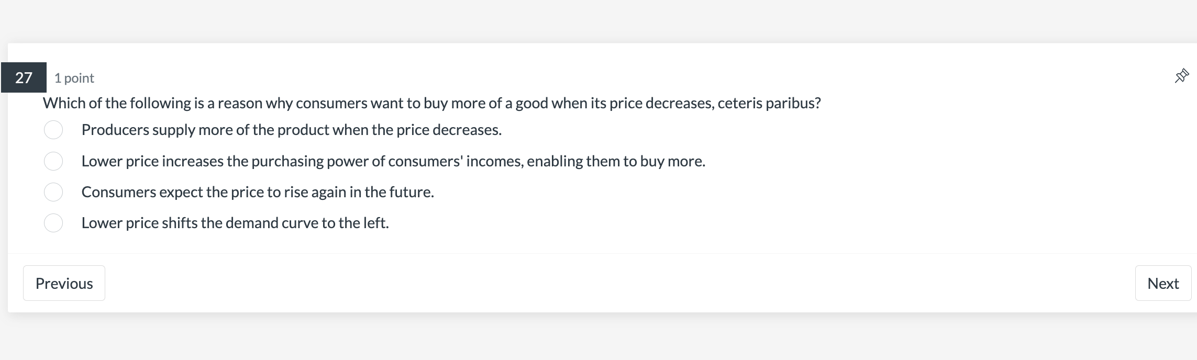Pin question 27 with the pushpin icon

pos(1181,76)
